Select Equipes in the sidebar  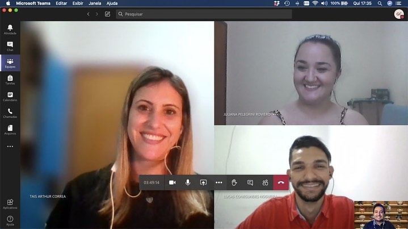[10, 63]
